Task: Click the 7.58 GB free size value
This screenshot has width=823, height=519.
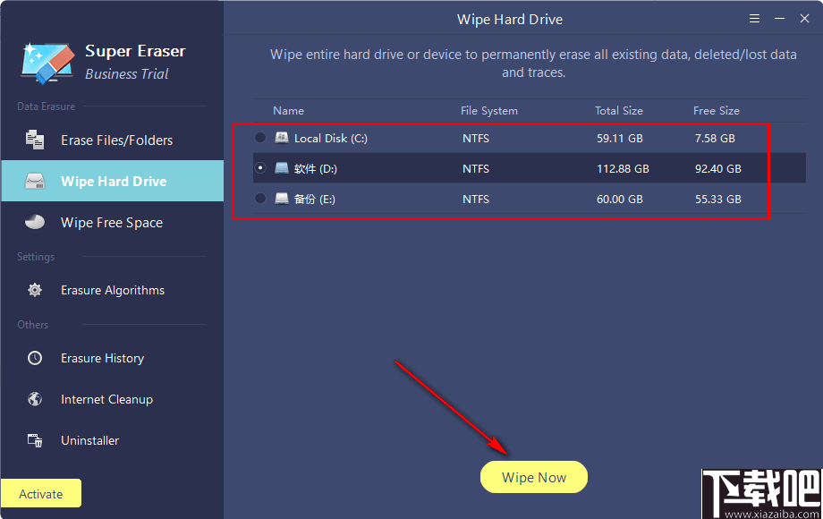Action: click(715, 139)
